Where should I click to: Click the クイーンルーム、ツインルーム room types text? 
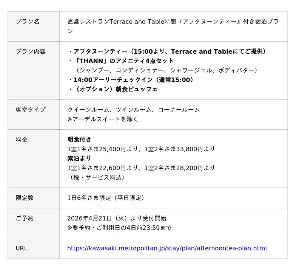pos(133,110)
